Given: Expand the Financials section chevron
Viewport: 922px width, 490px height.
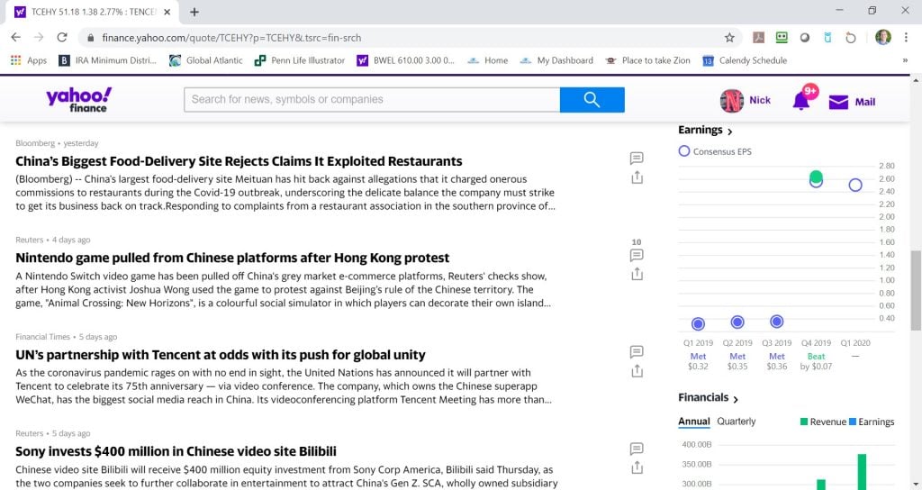Looking at the screenshot, I should (x=736, y=399).
